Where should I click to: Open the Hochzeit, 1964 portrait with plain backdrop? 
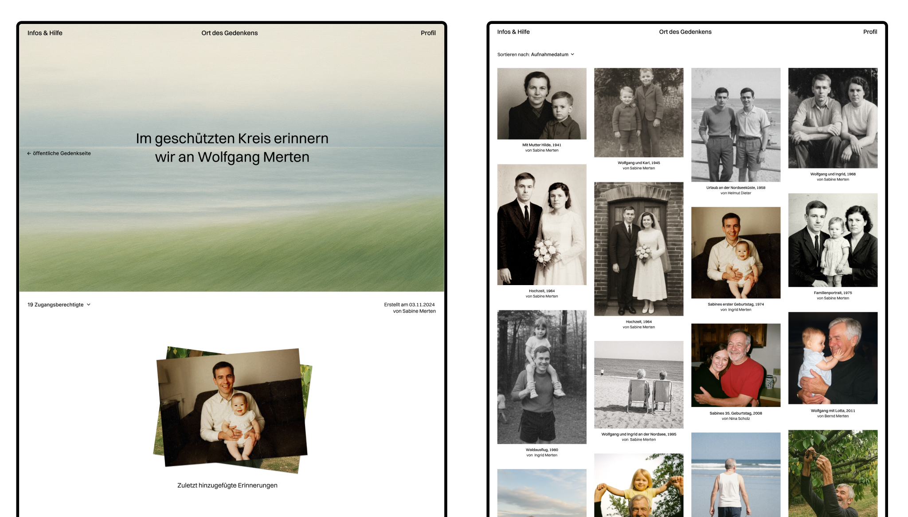pos(542,225)
